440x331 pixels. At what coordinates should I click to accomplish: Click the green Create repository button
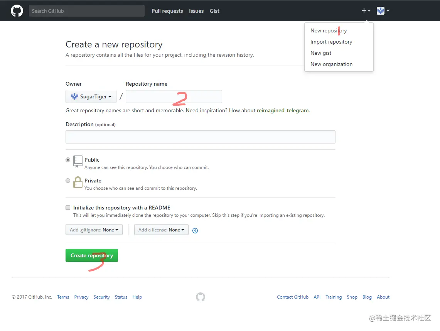point(92,255)
